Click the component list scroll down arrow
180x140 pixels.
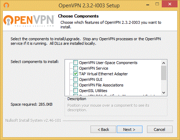click(164, 93)
